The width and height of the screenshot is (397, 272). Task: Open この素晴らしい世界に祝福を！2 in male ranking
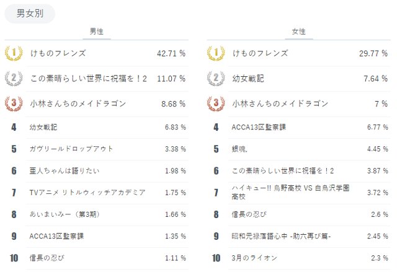point(89,79)
